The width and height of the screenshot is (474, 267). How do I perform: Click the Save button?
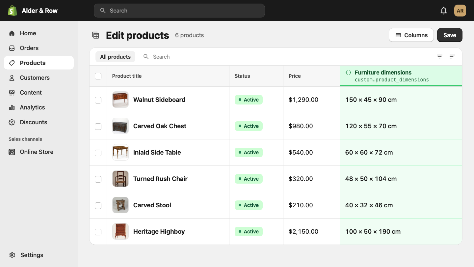coord(450,35)
